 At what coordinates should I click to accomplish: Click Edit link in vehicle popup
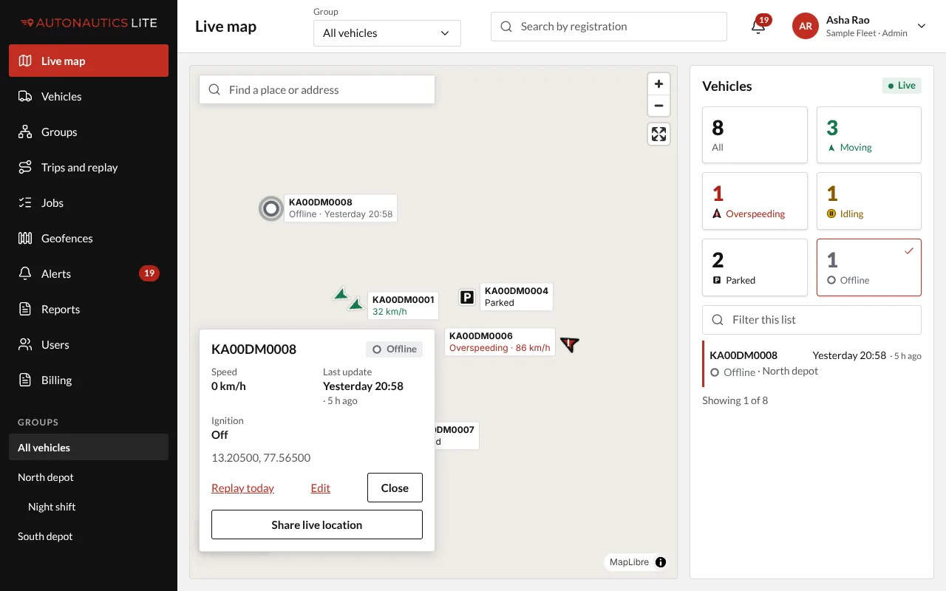coord(321,488)
